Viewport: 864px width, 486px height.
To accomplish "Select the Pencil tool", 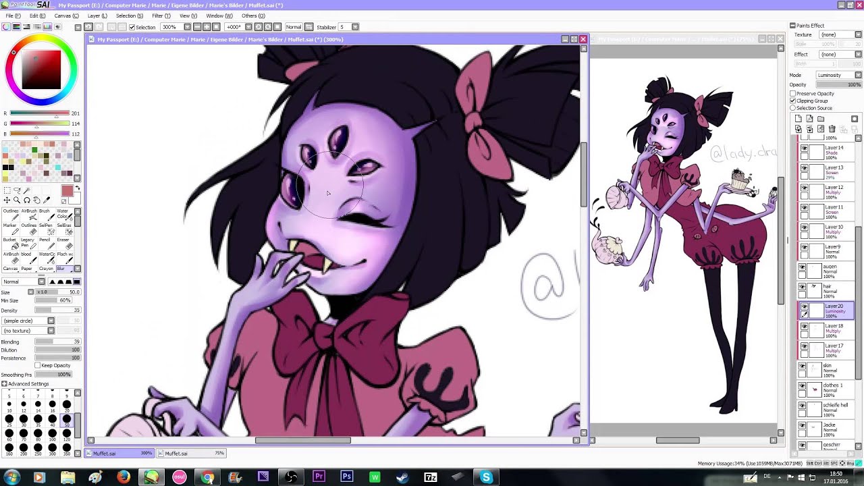I will (47, 244).
